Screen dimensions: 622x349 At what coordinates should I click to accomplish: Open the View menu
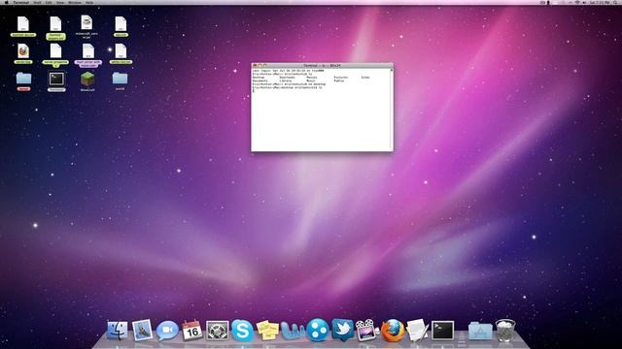(60, 2)
